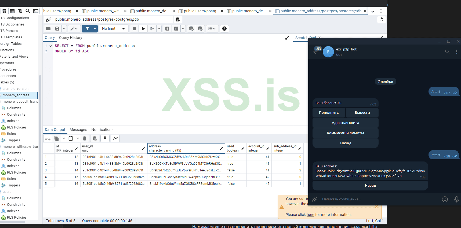Click Вывести button in Telegram bot
Image resolution: width=461 pixels, height=228 pixels.
pos(362,113)
